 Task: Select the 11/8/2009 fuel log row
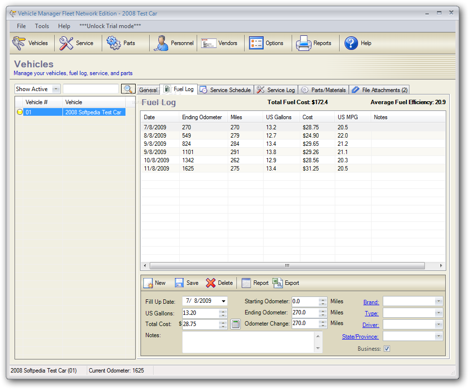click(x=293, y=168)
